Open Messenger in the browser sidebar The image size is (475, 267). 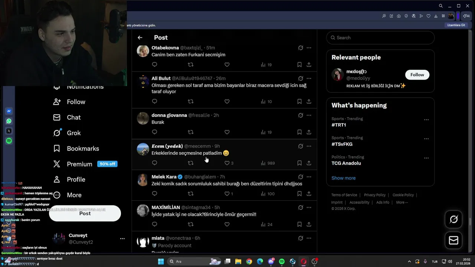point(9,111)
